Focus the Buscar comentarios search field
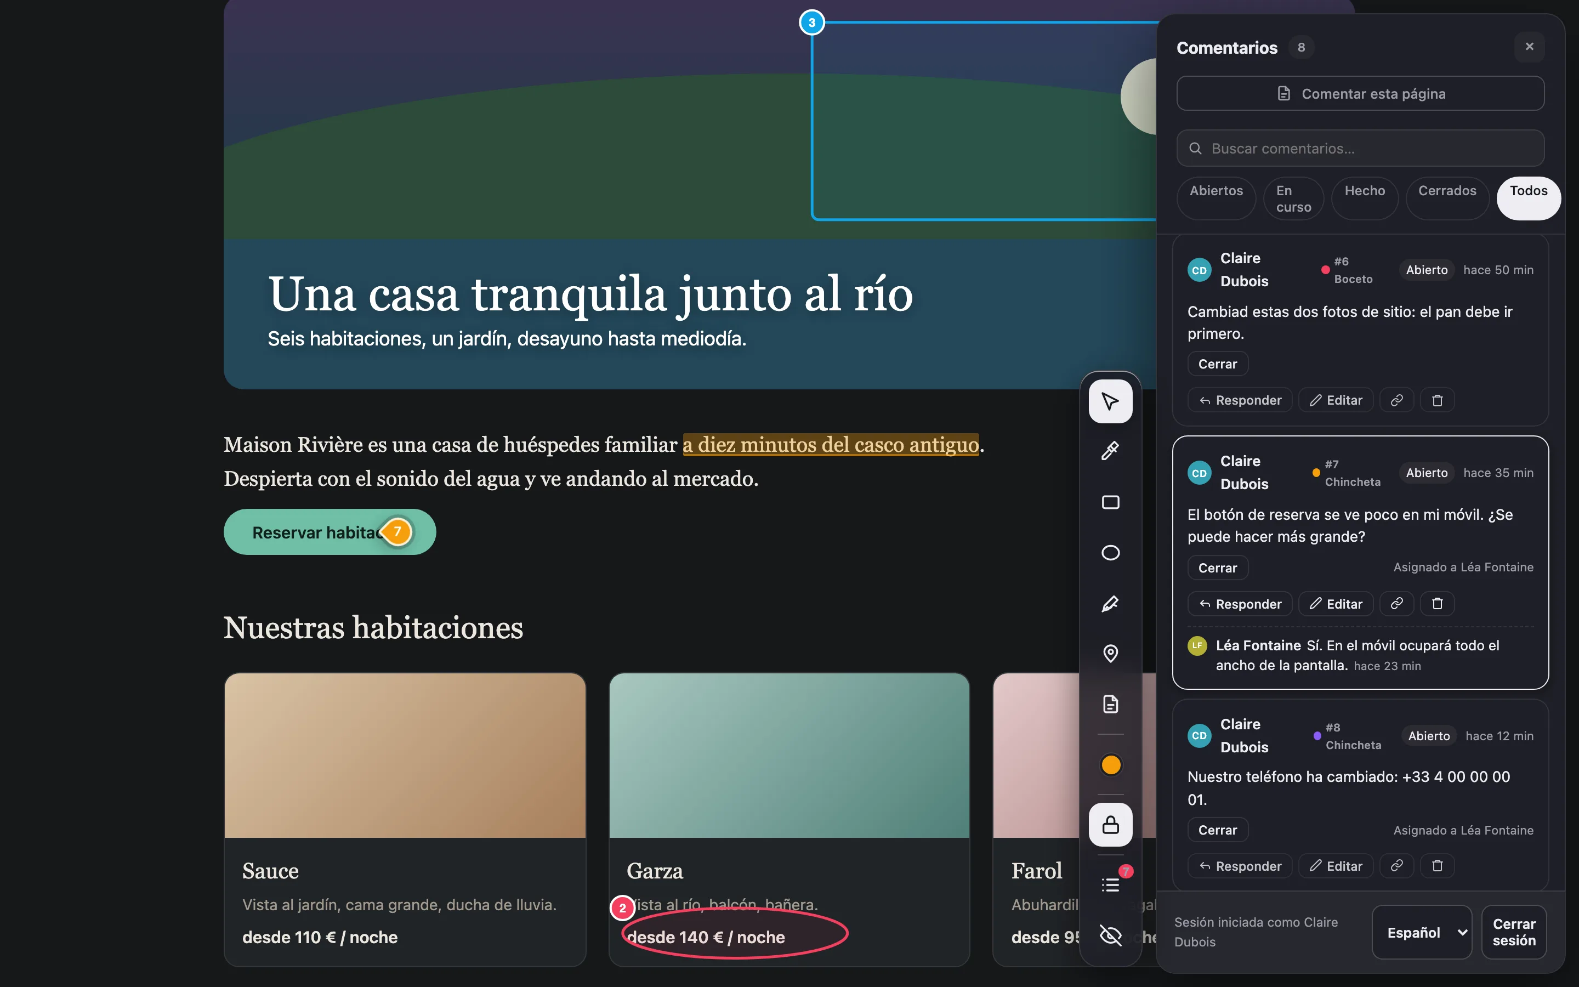This screenshot has height=987, width=1579. (1360, 148)
